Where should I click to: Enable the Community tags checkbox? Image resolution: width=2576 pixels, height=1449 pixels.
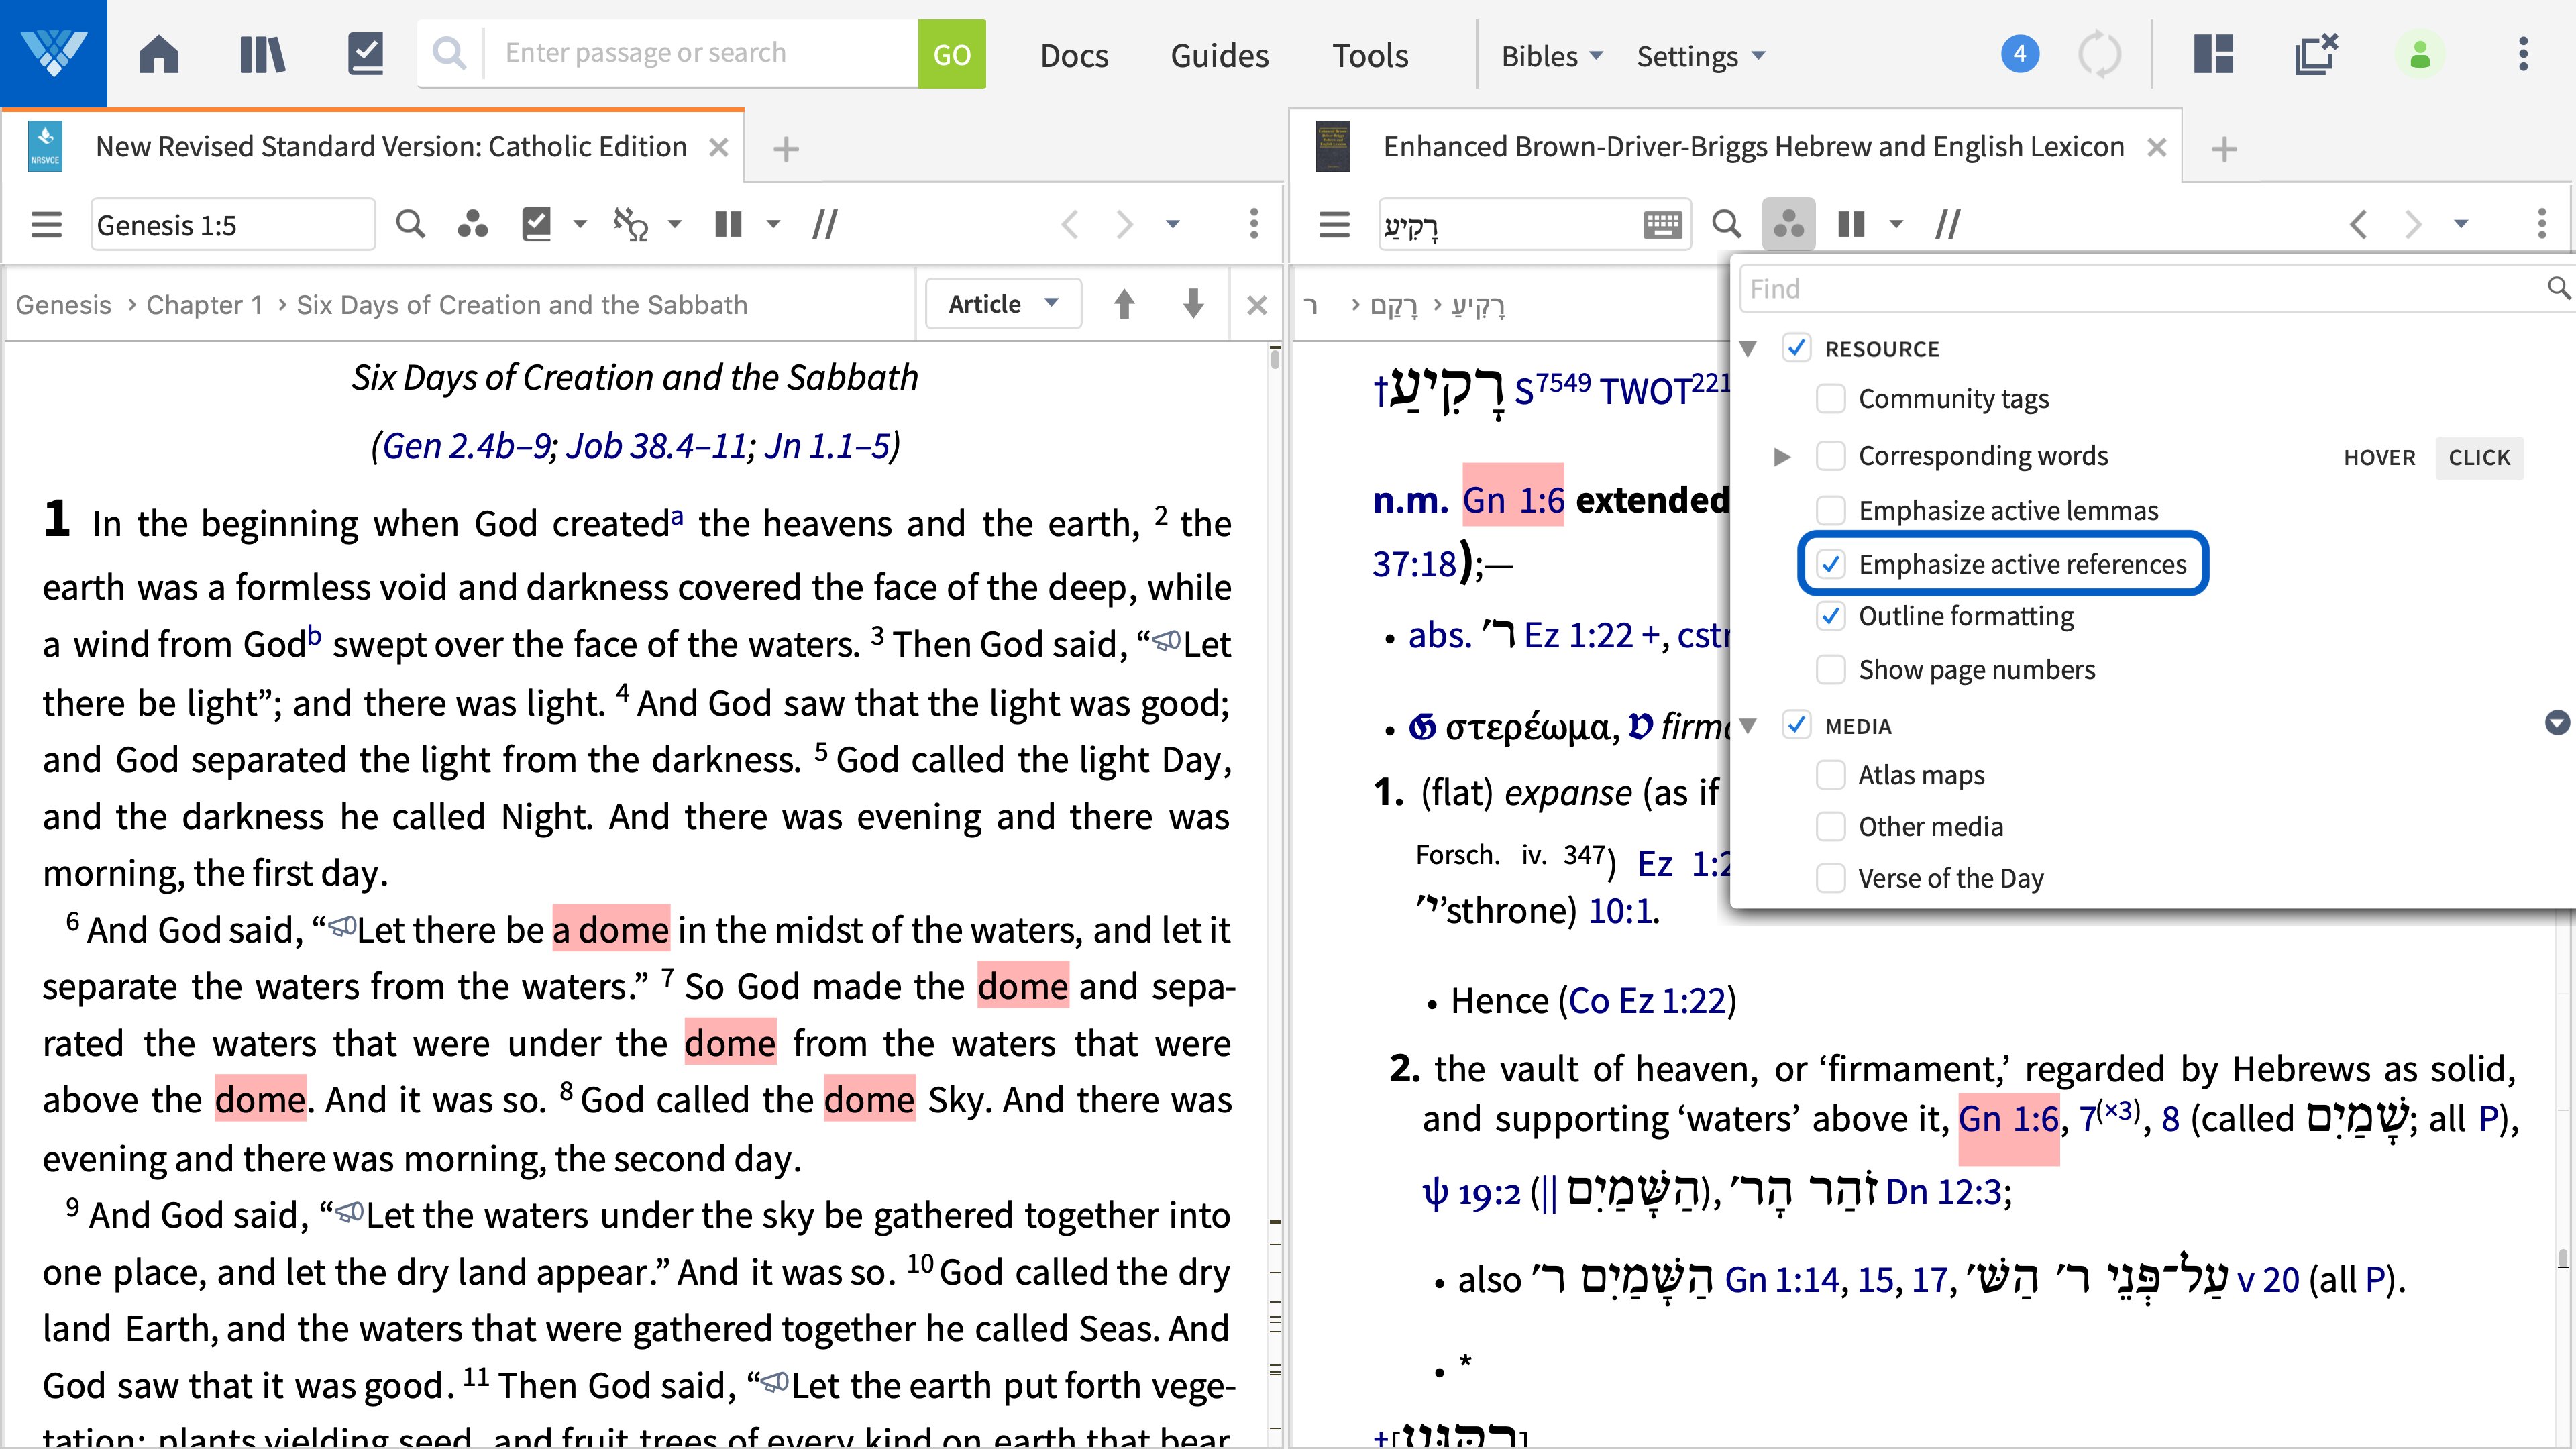[x=1831, y=399]
